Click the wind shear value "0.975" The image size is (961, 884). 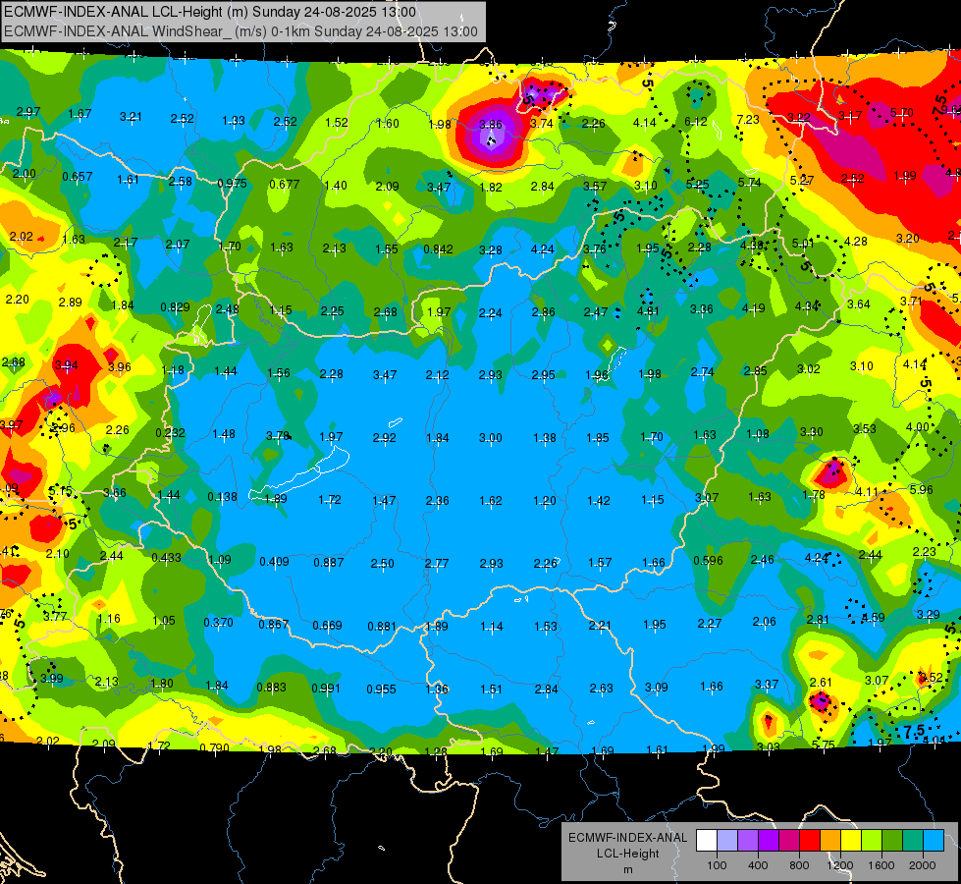tap(233, 184)
